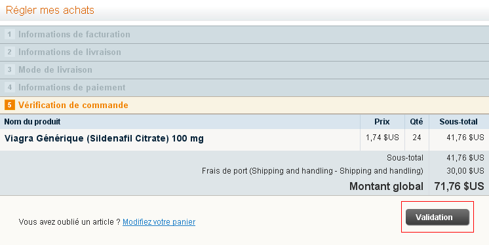Viewport: 489px width, 245px height.
Task: Click the Validation button
Action: [437, 217]
